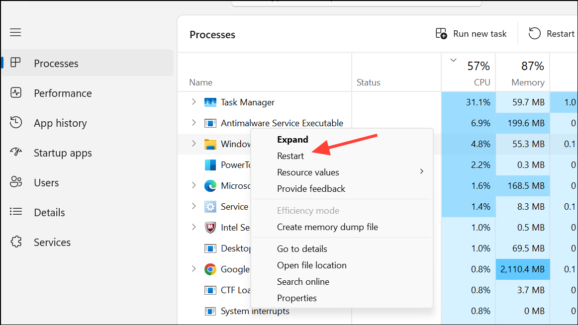Select Create memory dump file
Viewport: 578px width, 325px height.
tap(327, 227)
